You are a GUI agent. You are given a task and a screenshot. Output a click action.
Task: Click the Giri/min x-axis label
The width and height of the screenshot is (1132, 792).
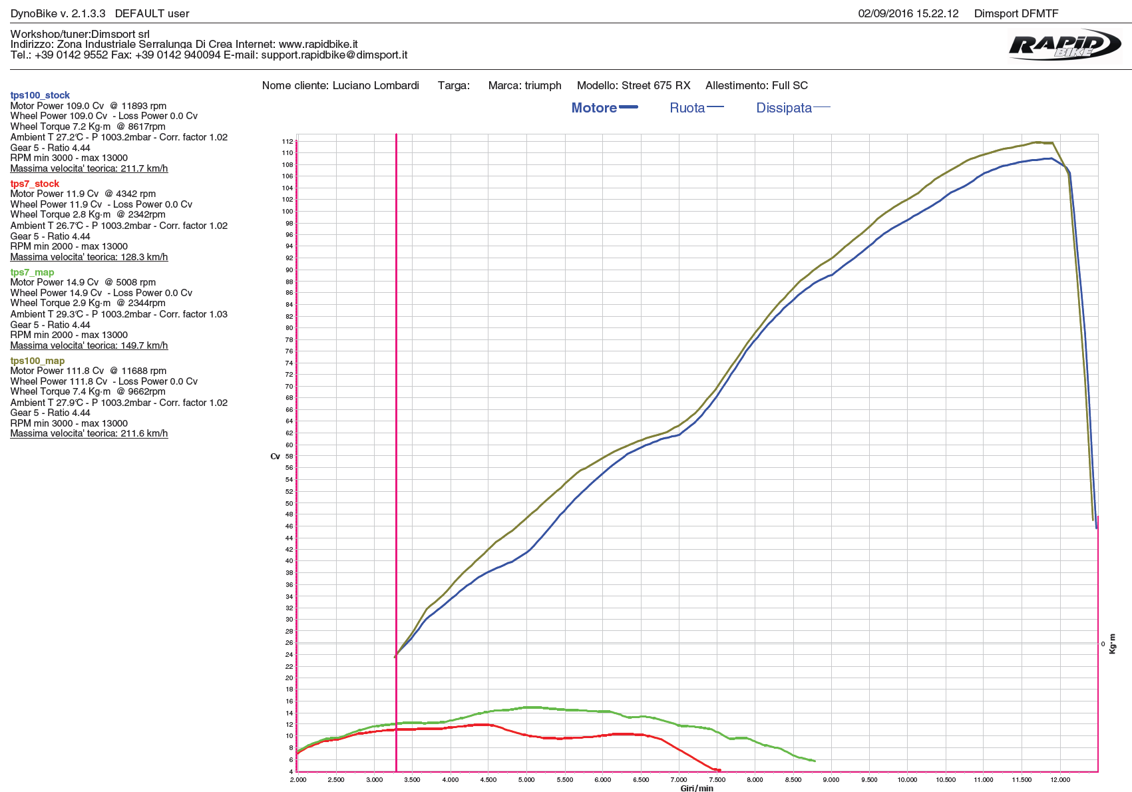(x=696, y=788)
